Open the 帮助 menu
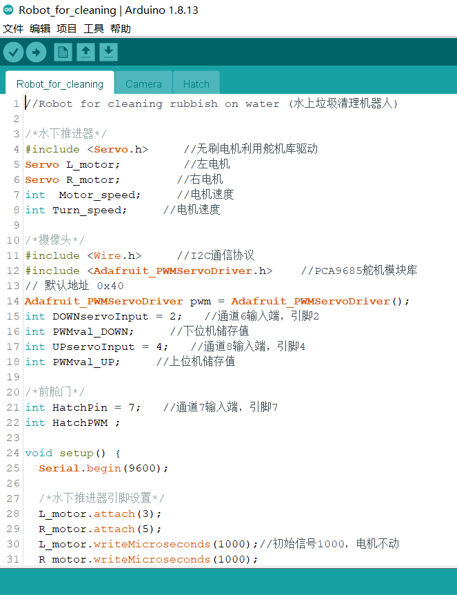Image resolution: width=457 pixels, height=595 pixels. (x=121, y=29)
